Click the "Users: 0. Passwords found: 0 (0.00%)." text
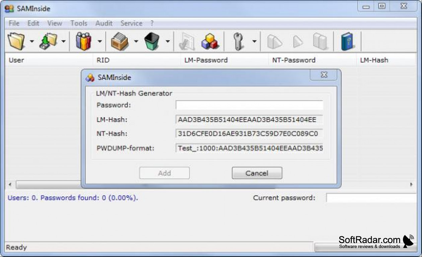This screenshot has width=422, height=257. pos(73,198)
